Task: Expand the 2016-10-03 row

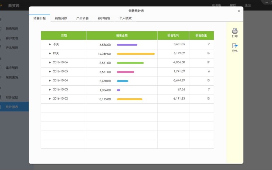Action: click(50, 89)
